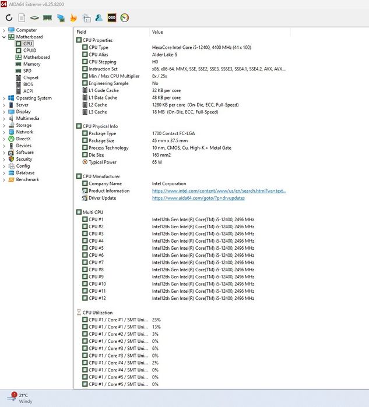Open the AIDA64 driver update link
369x407 pixels.
[x=198, y=198]
